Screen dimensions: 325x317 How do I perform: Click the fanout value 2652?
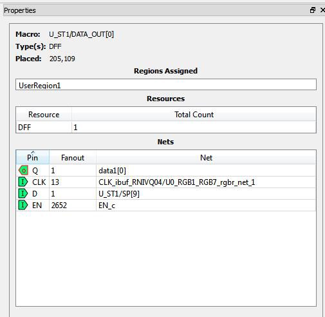[x=59, y=206]
